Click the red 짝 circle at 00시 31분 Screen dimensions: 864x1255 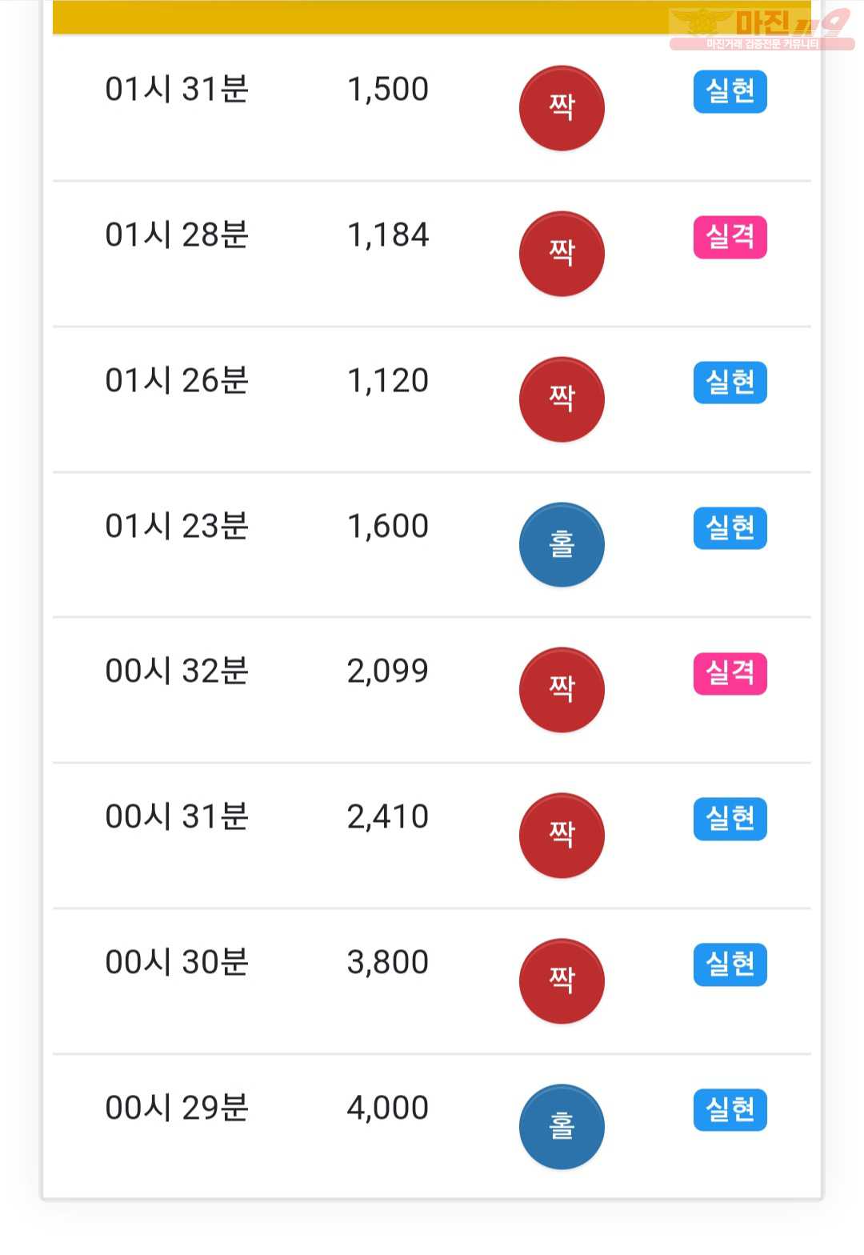click(562, 836)
